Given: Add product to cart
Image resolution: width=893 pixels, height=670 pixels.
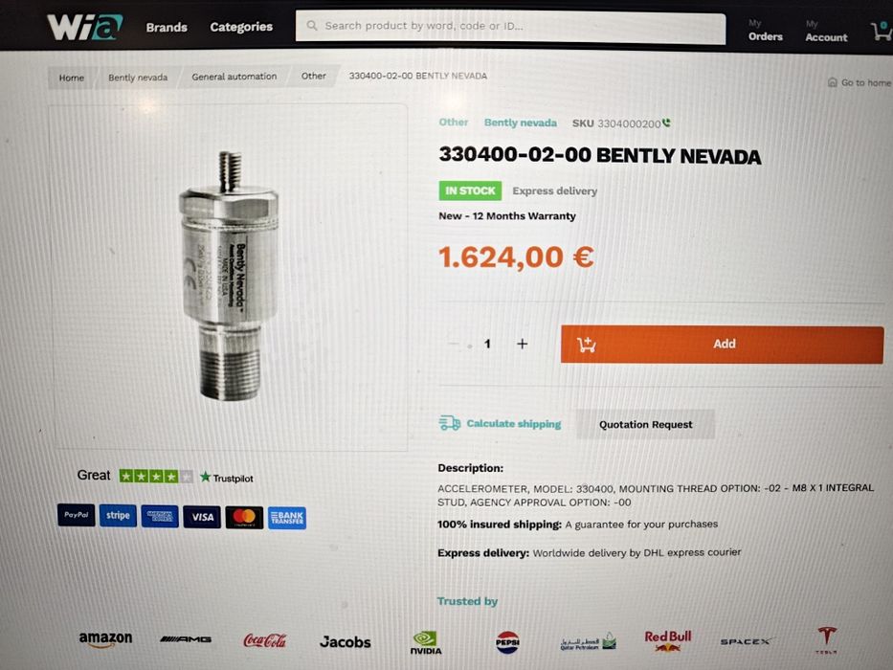Looking at the screenshot, I should (722, 345).
